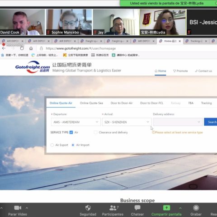Image resolution: width=217 pixels, height=217 pixels.
Task: Expand the Arrival SZX - SHENZHEN dropdown
Action: 127,122
